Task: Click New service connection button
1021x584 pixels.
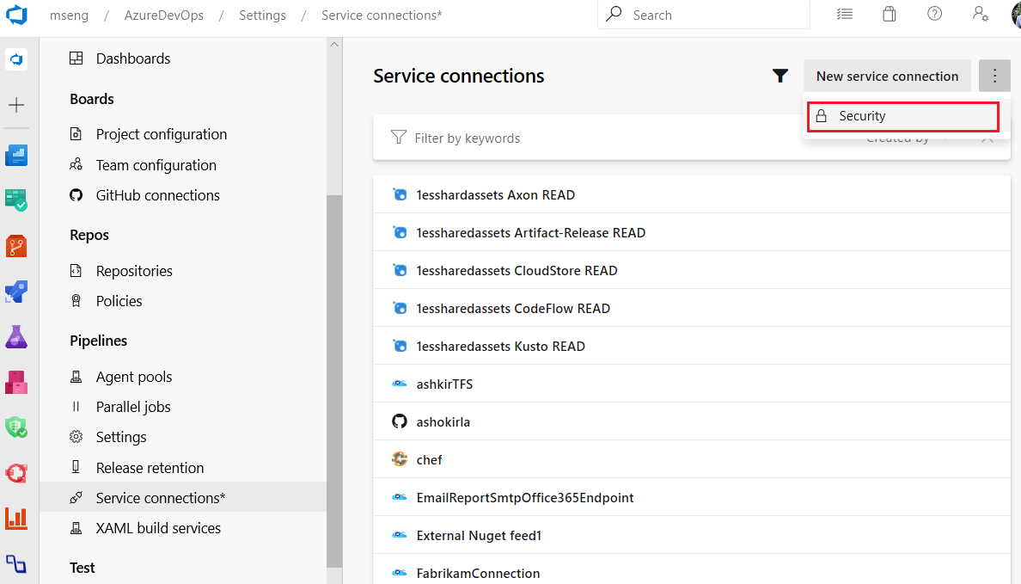Action: [887, 77]
